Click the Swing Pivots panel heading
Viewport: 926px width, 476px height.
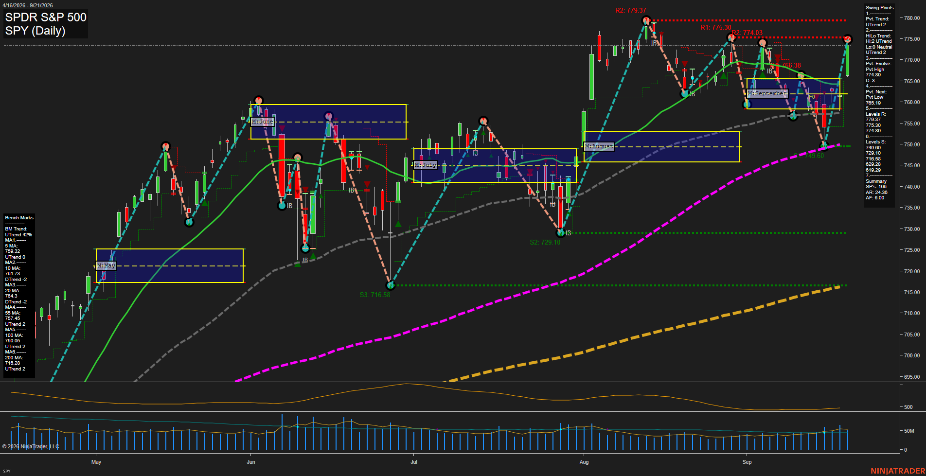pos(879,8)
